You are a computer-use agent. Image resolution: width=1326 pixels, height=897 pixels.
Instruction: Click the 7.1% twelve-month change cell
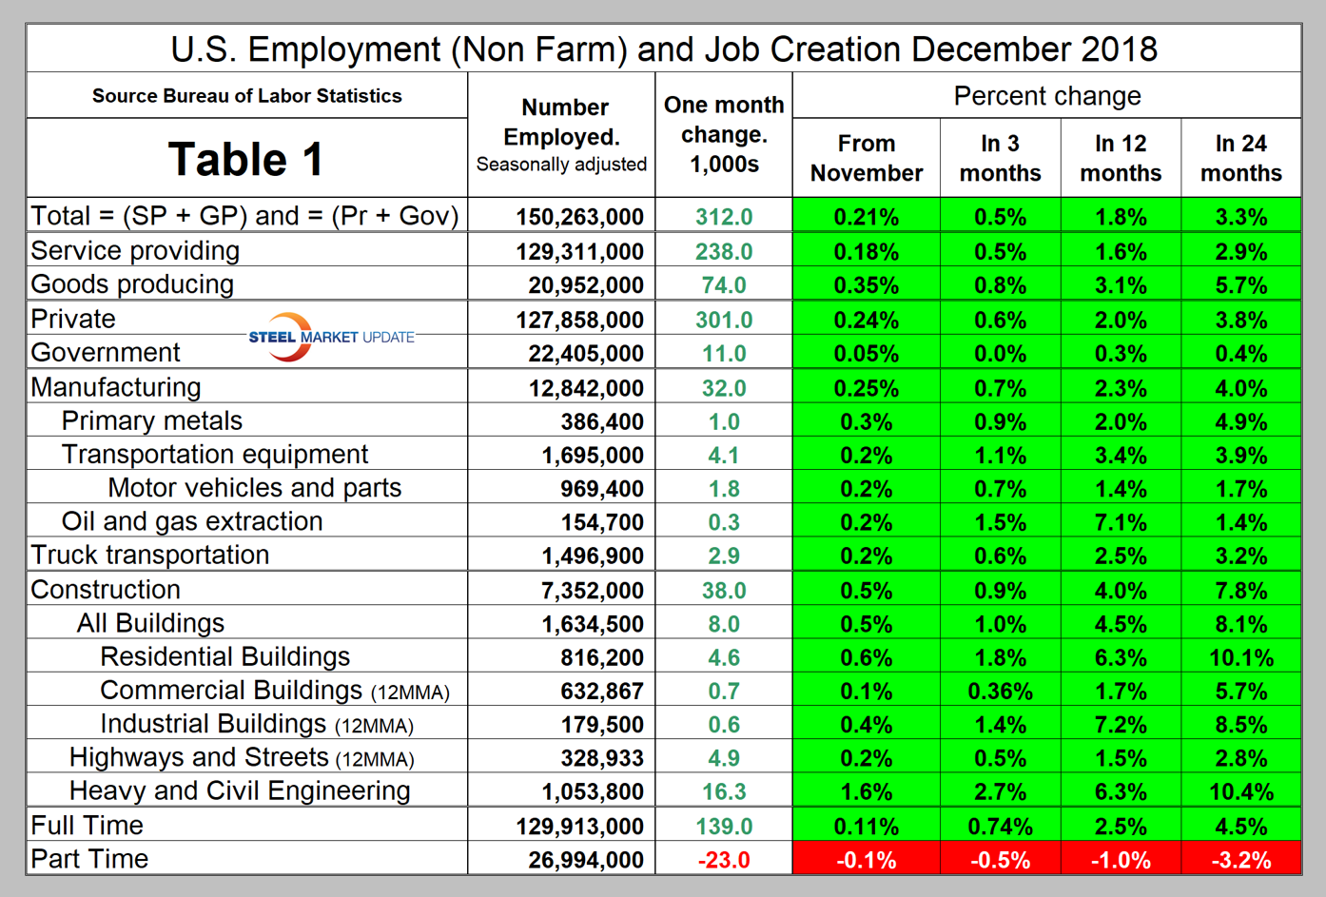(1121, 522)
